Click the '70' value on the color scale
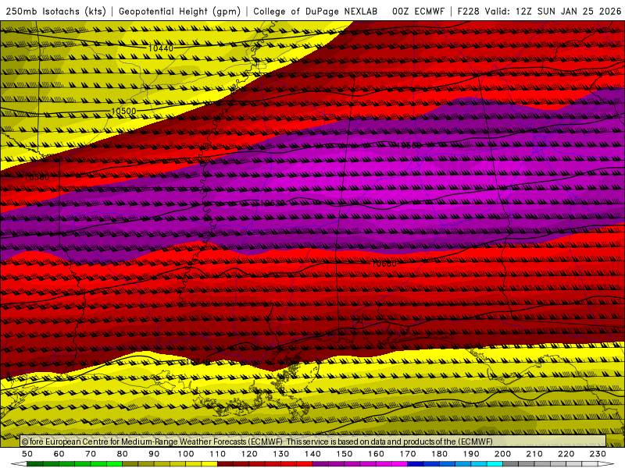Image resolution: width=625 pixels, height=468 pixels. 91,454
